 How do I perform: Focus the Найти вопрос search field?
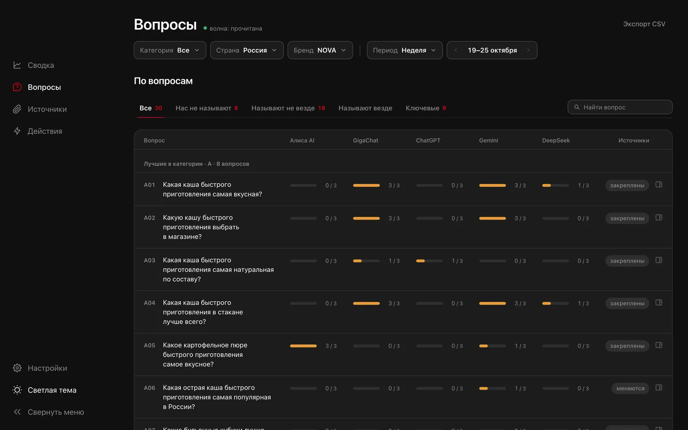pyautogui.click(x=620, y=107)
